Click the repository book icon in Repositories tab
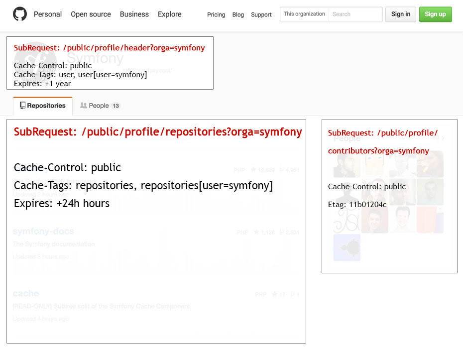 22,106
